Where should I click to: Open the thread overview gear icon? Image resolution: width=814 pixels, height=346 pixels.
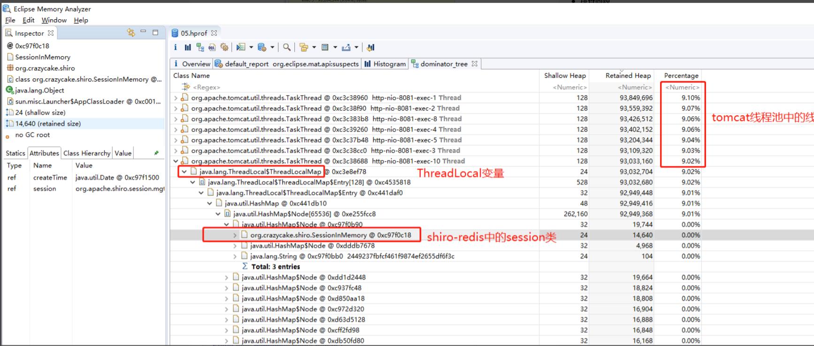pos(224,47)
